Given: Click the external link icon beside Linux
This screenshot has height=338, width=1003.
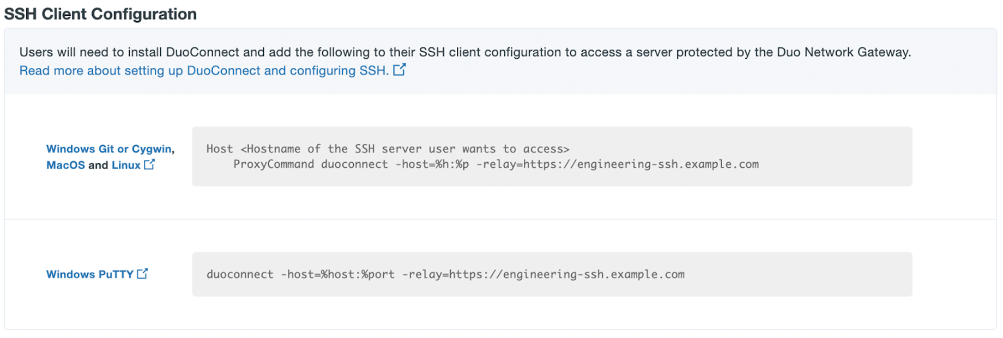Looking at the screenshot, I should coord(149,164).
